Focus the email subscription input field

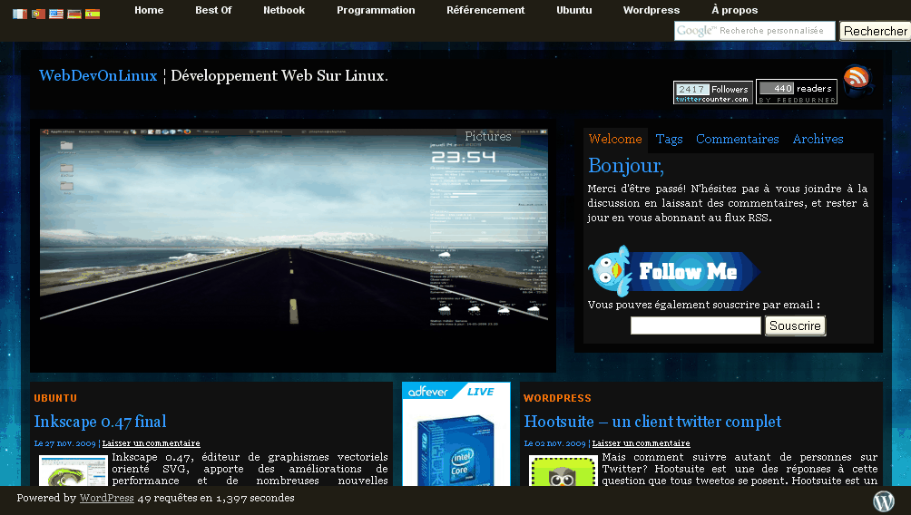coord(695,326)
